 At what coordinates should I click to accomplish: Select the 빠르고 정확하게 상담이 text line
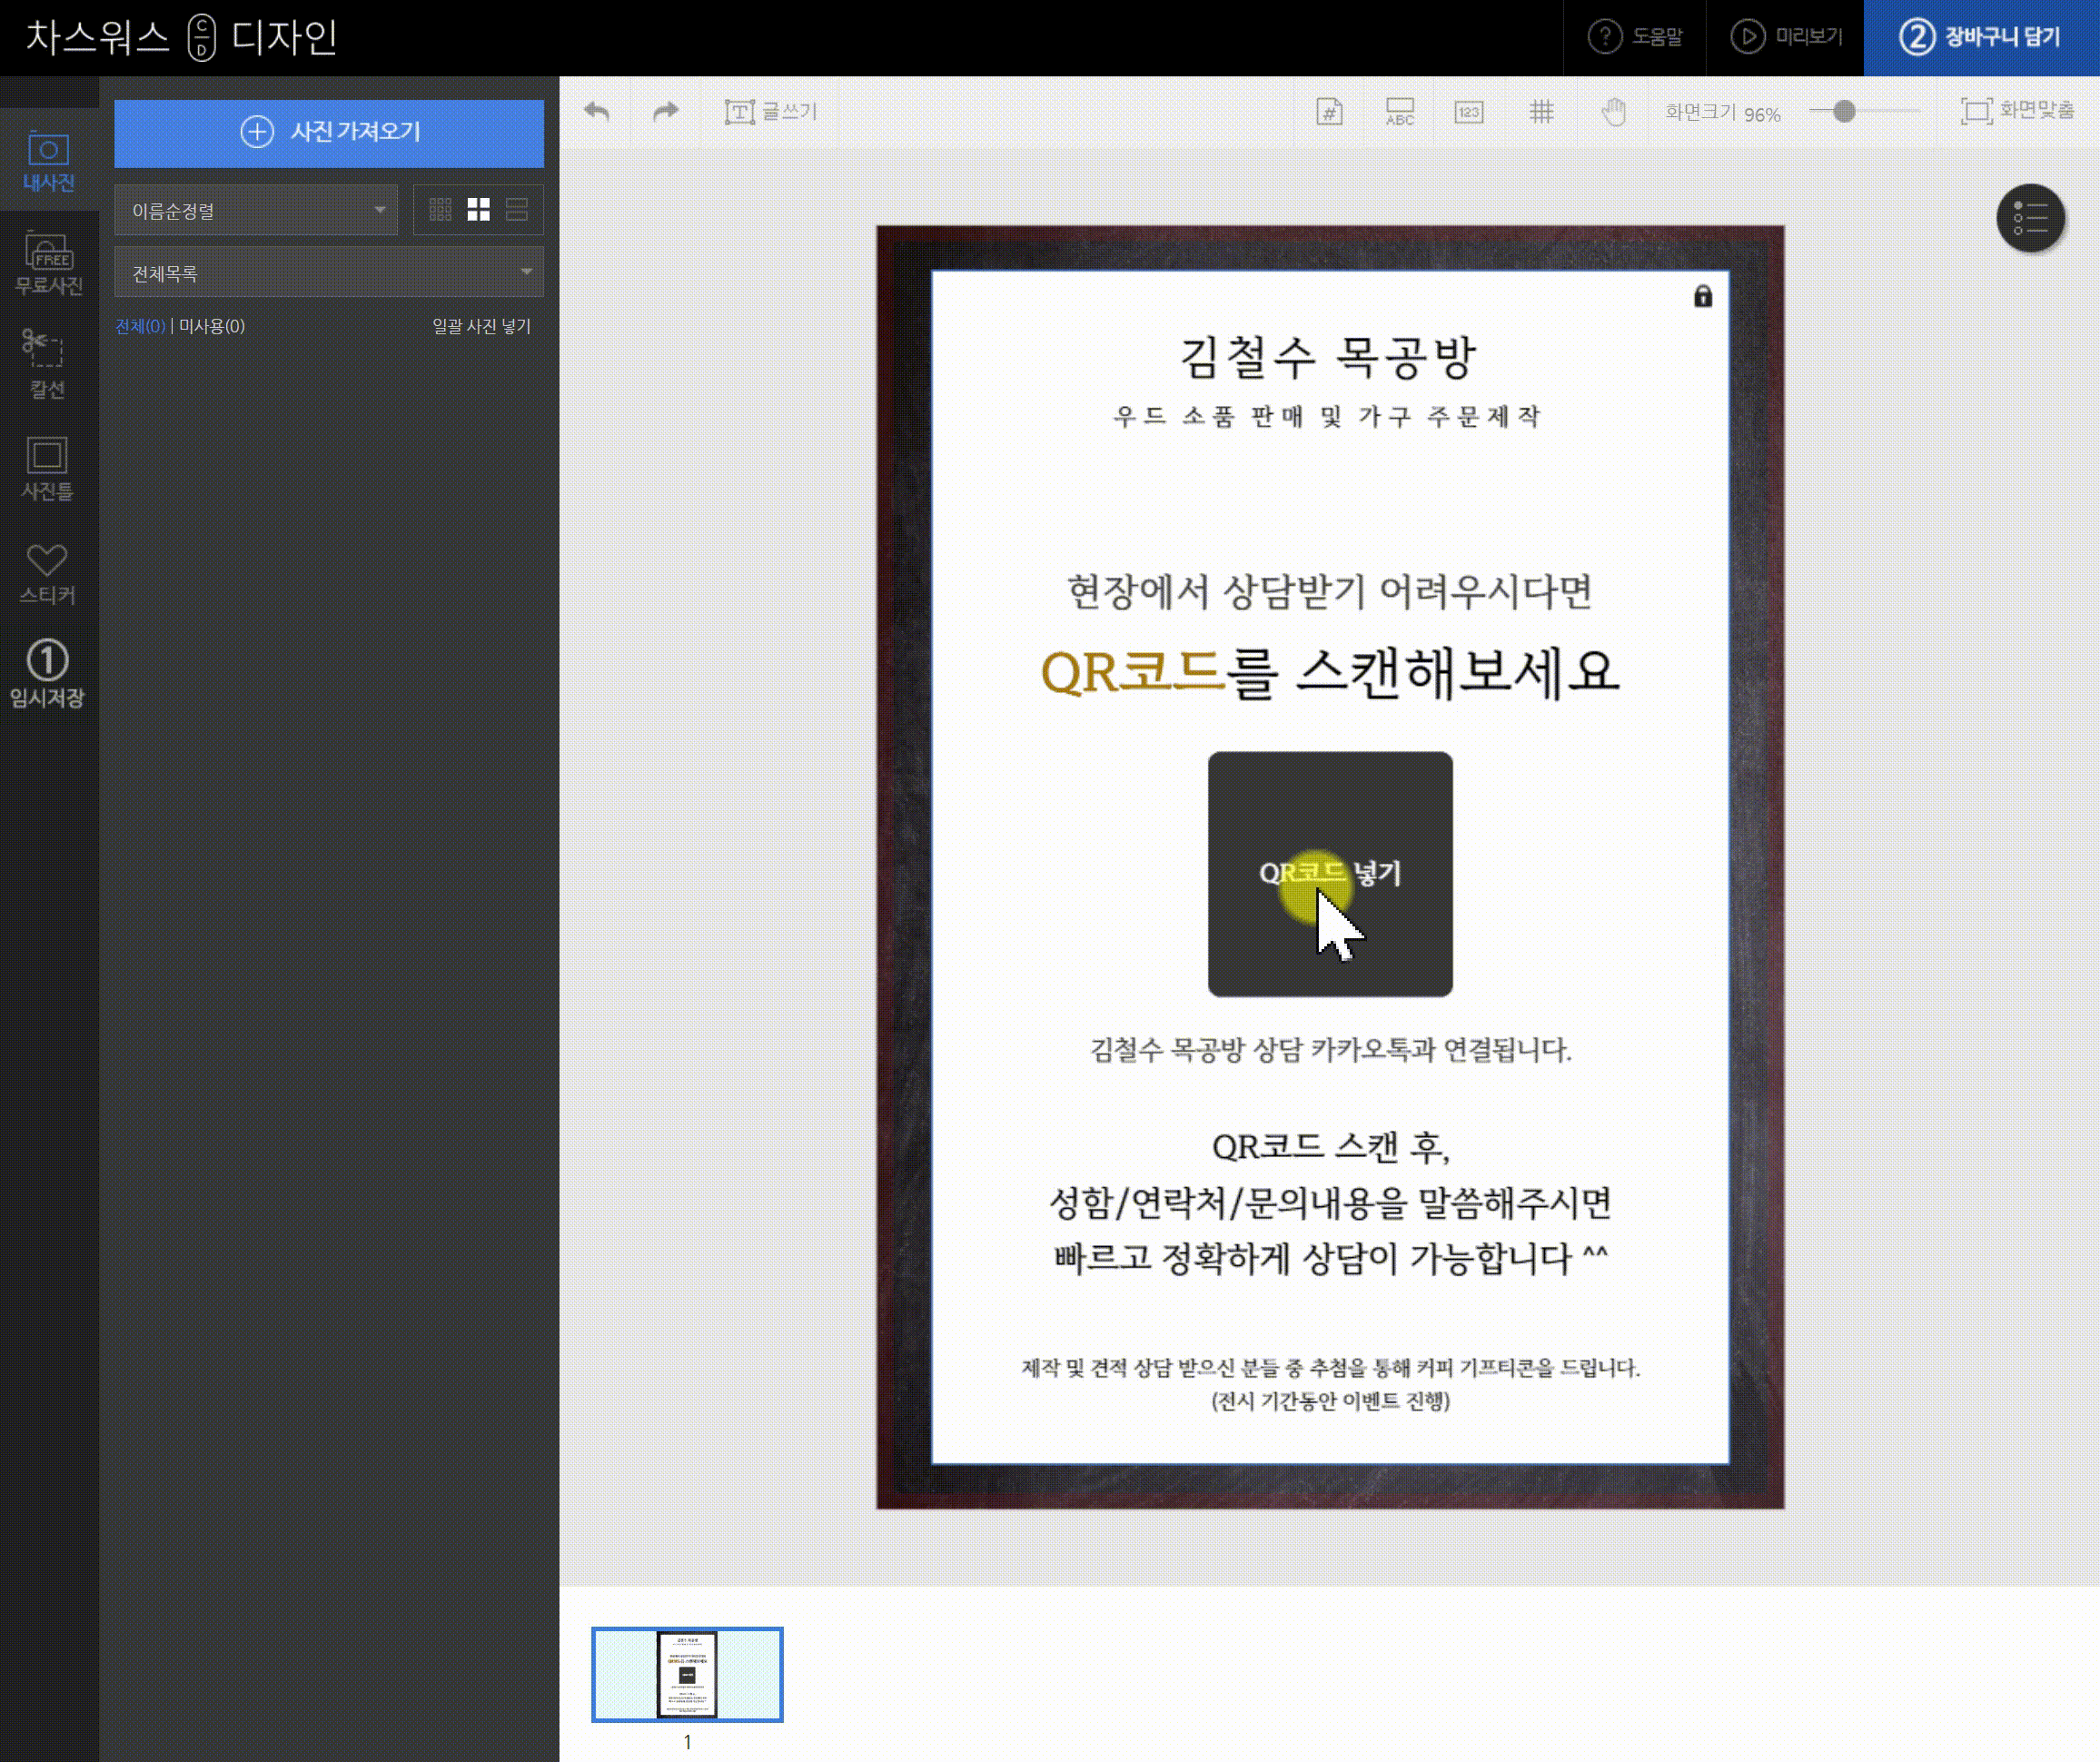(1330, 1258)
